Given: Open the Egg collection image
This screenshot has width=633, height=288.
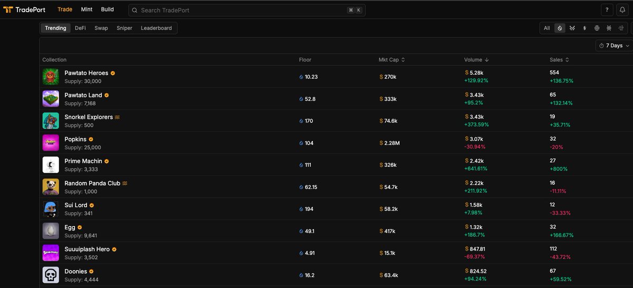Looking at the screenshot, I should [x=51, y=231].
